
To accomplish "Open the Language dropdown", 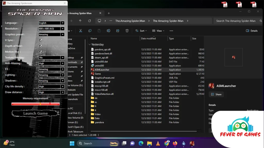I will click(51, 23).
